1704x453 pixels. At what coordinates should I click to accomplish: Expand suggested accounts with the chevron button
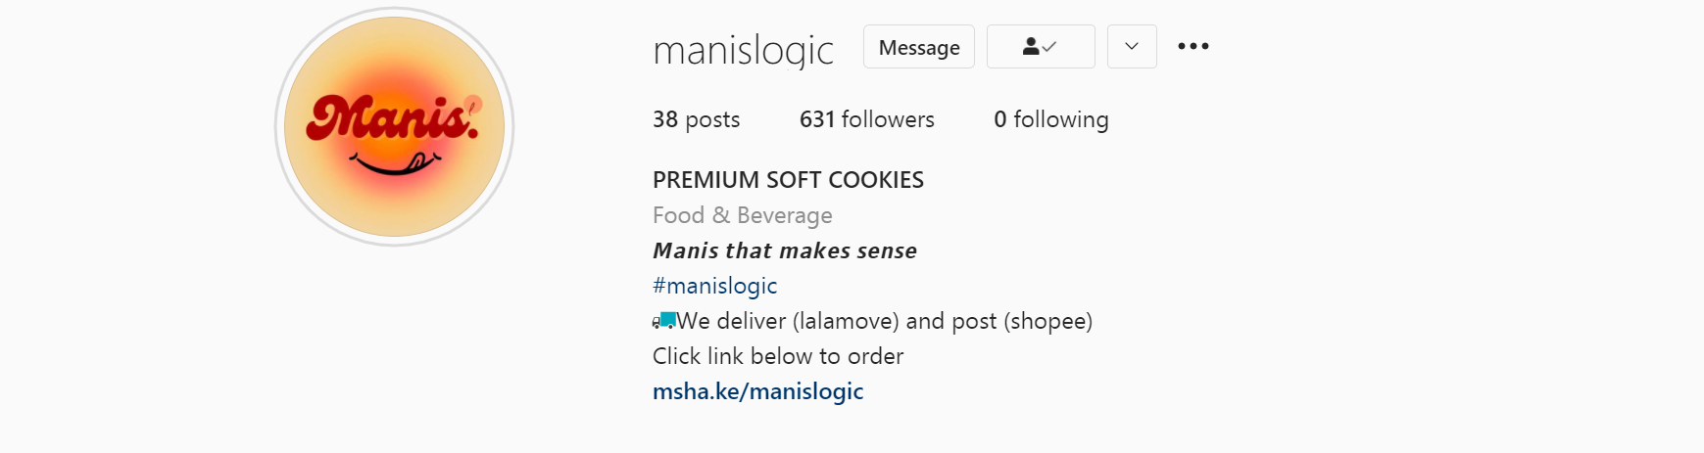point(1132,46)
